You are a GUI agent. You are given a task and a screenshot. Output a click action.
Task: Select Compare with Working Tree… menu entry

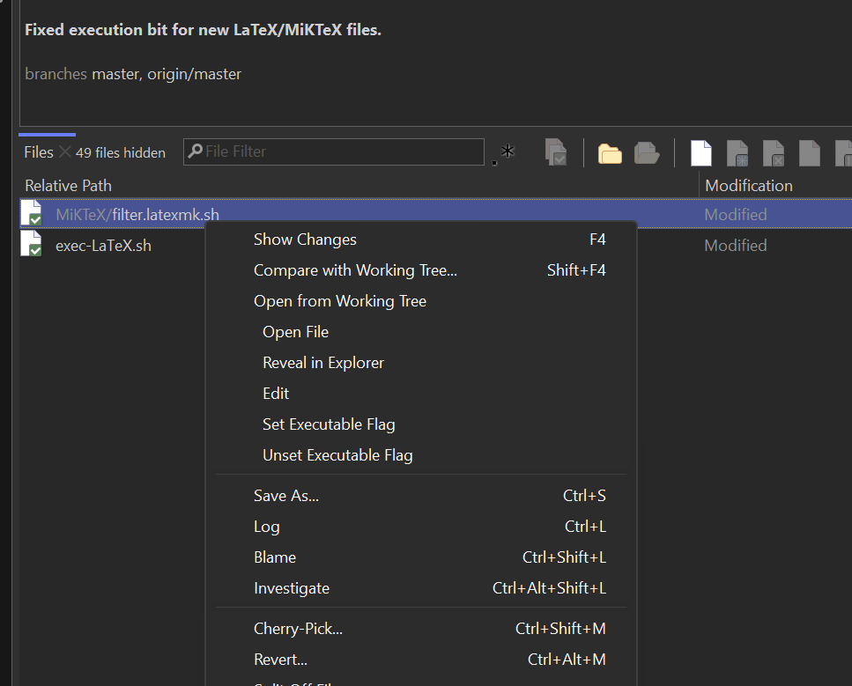pyautogui.click(x=355, y=270)
